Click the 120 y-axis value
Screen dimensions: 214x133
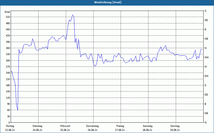coord(8,98)
